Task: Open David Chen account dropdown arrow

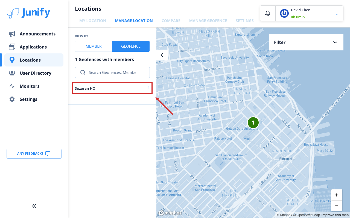Action: [337, 14]
